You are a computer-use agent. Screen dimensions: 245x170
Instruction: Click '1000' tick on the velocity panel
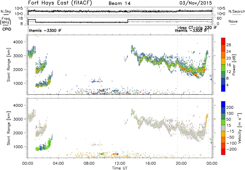tap(18, 147)
